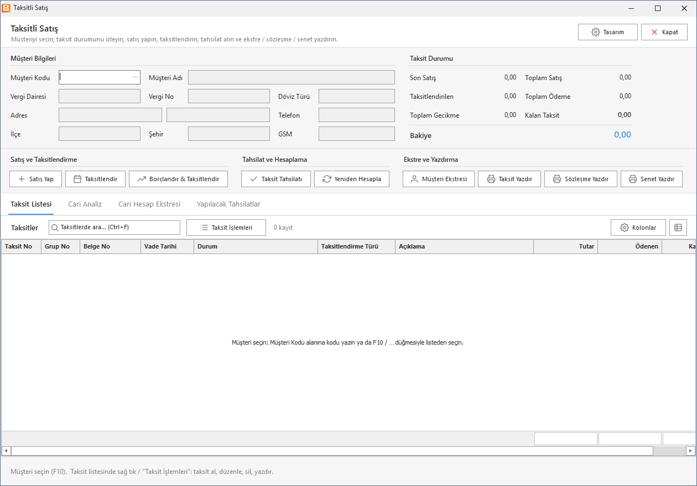Click the left arrow of horizontal scrollbar
Viewport: 697px width, 486px height.
click(x=7, y=451)
